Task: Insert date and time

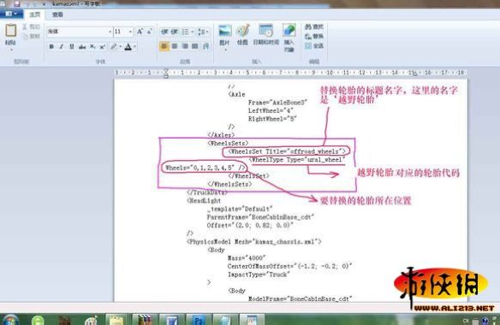Action: 266,34
